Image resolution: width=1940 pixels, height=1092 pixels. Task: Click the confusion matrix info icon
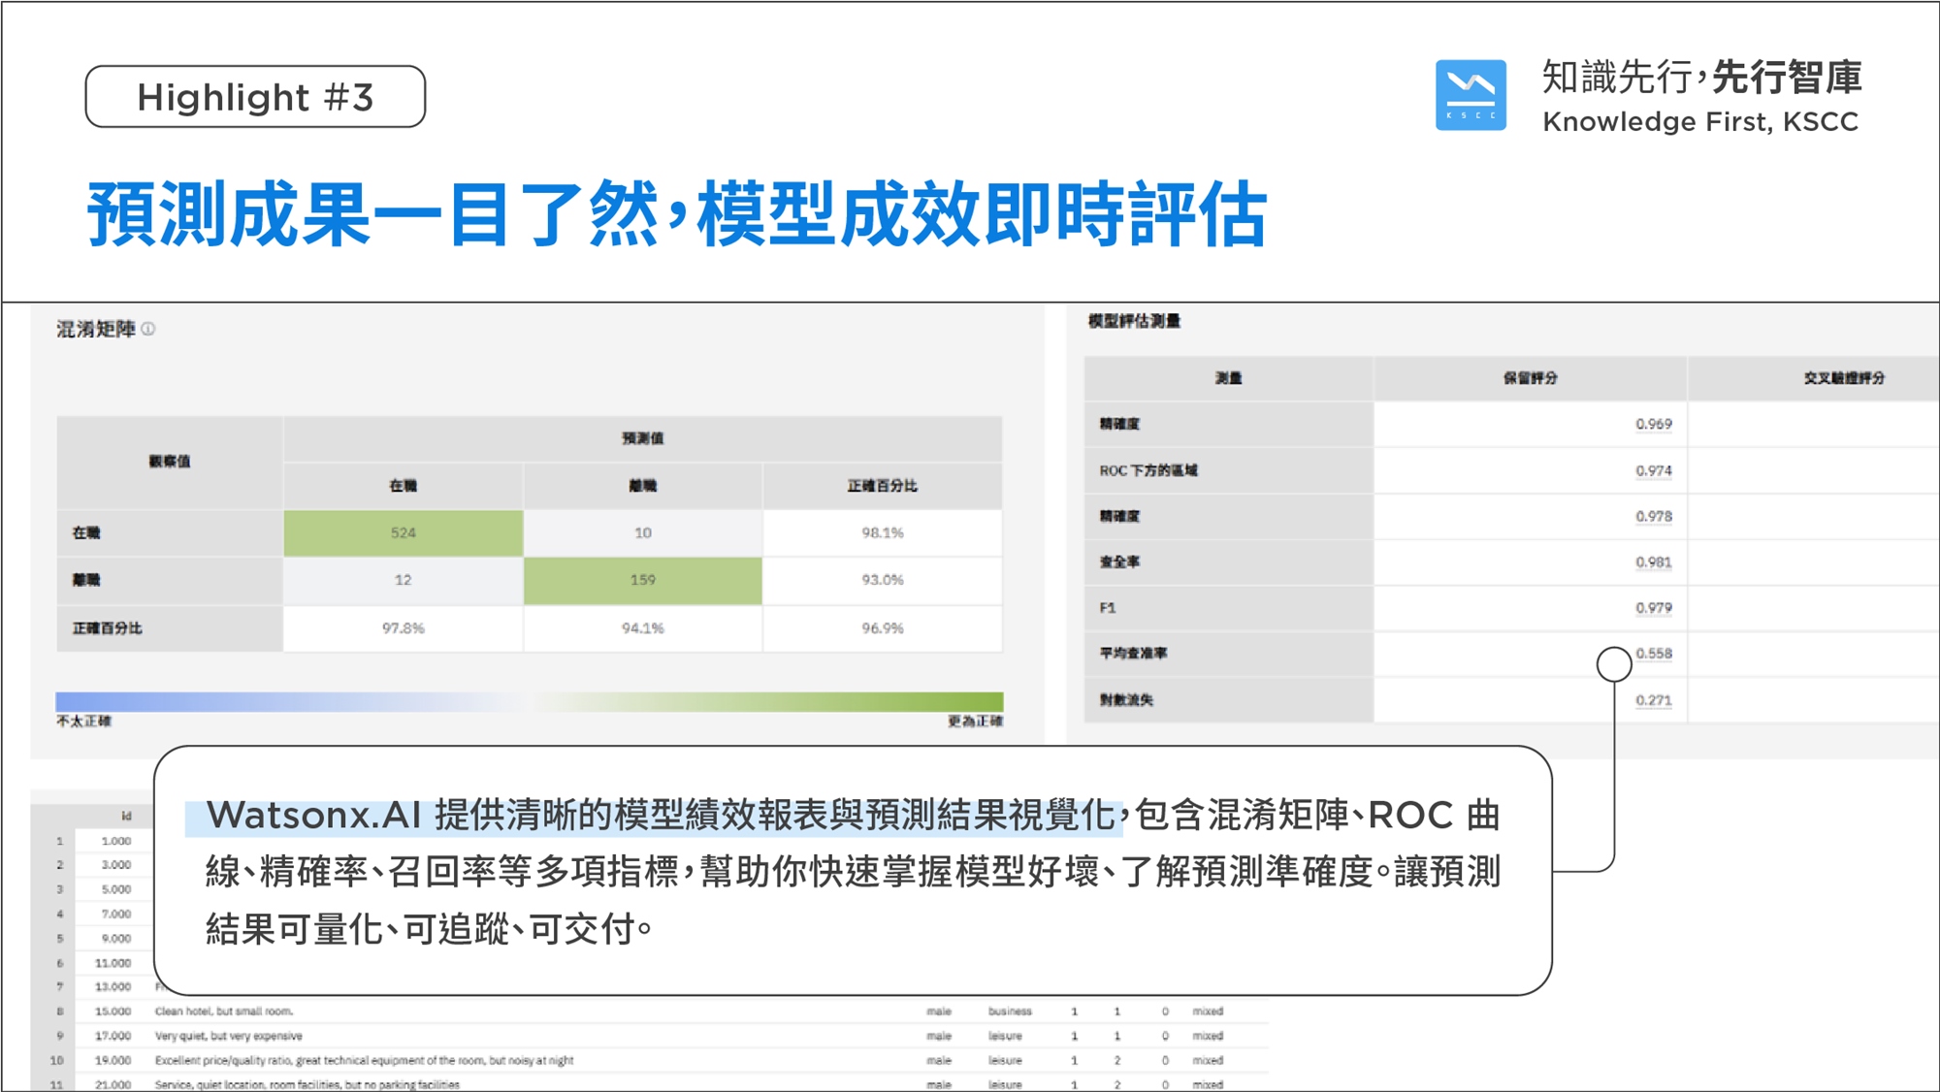(148, 330)
